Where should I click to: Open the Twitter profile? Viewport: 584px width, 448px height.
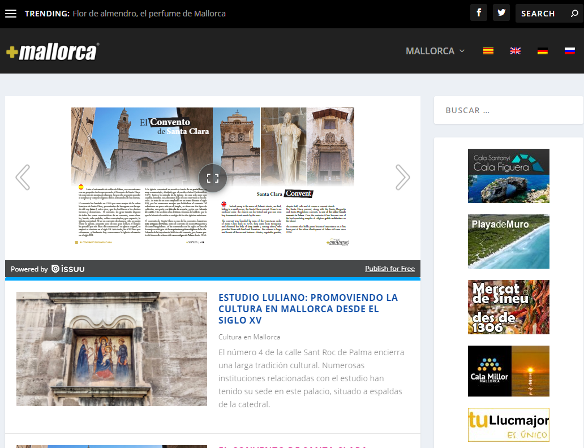click(501, 13)
